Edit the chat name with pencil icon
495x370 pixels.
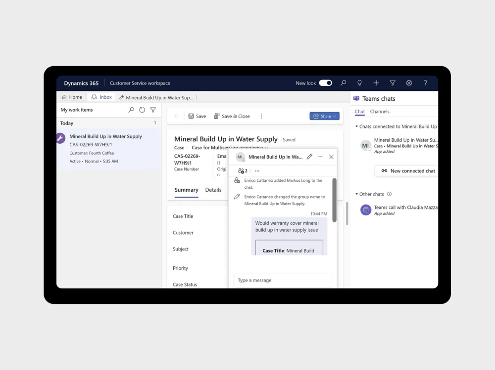309,157
